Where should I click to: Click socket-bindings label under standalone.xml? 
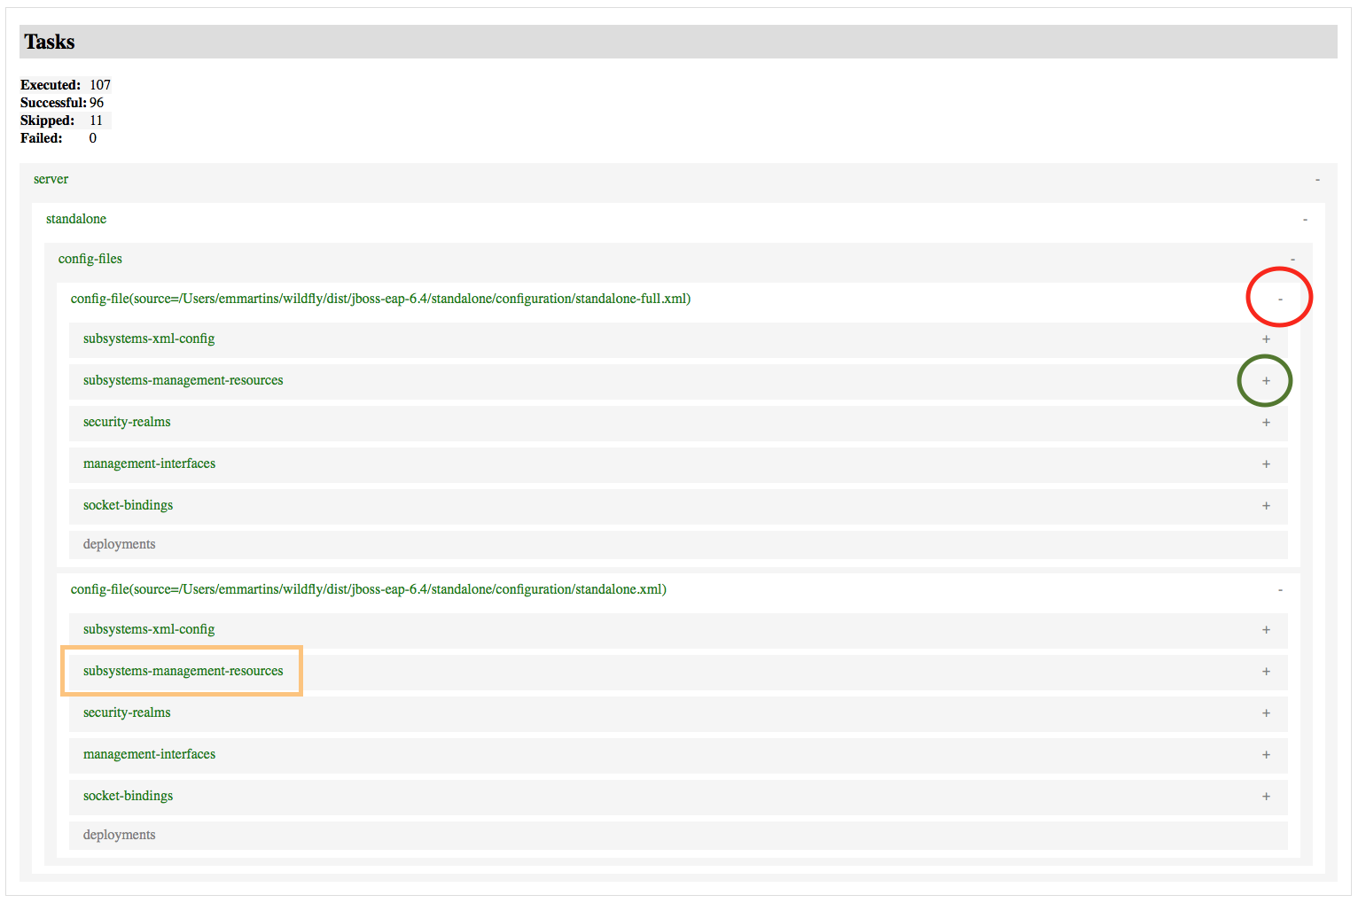point(128,796)
